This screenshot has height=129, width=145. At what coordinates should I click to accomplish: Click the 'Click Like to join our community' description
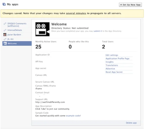tap(52, 109)
